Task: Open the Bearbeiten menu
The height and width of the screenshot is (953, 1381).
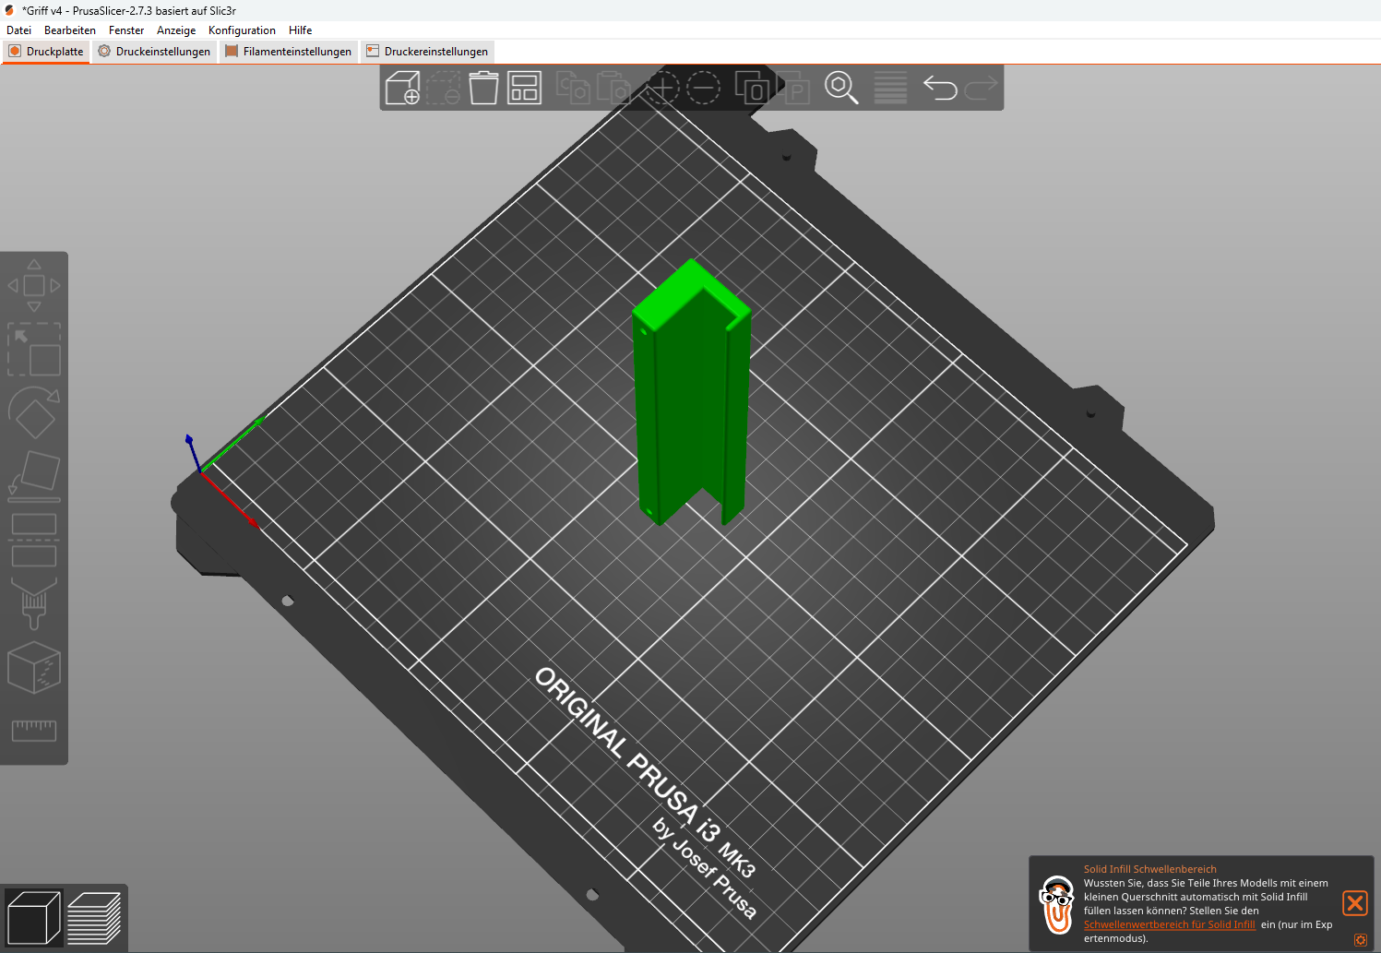Action: tap(70, 30)
